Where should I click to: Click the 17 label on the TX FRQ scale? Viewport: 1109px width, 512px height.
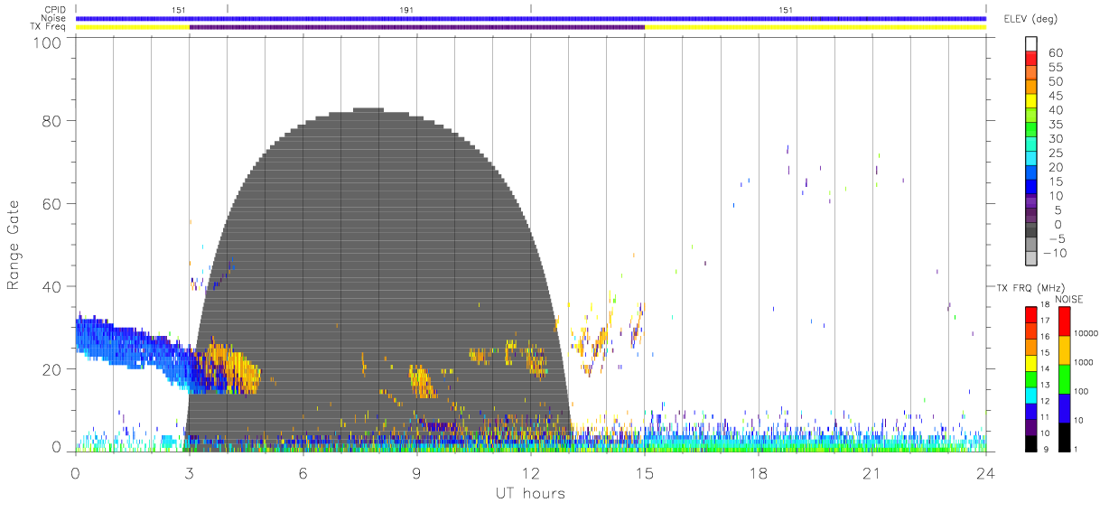[1043, 321]
